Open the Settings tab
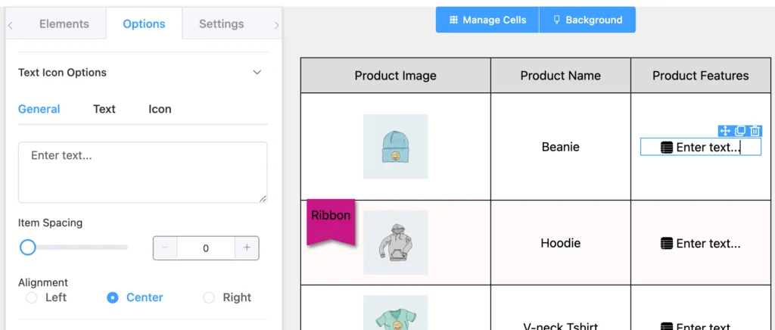The image size is (775, 330). coord(222,23)
